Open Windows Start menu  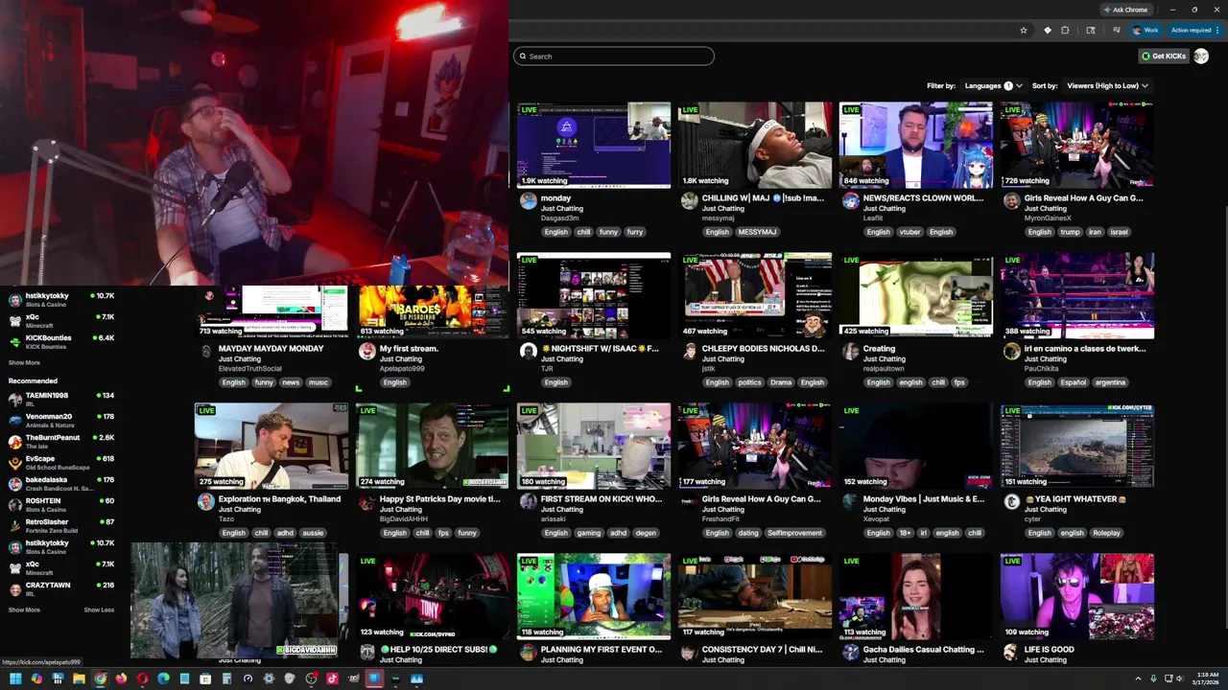pos(15,678)
